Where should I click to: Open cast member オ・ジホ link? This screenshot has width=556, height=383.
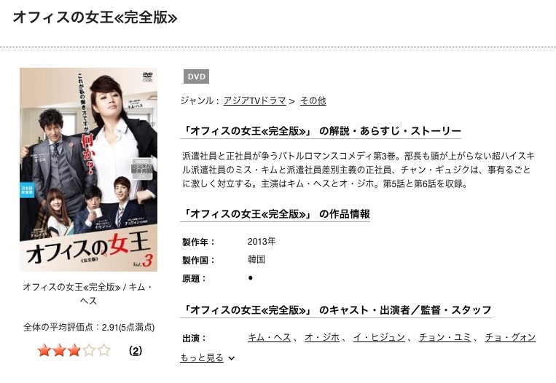[x=322, y=337]
